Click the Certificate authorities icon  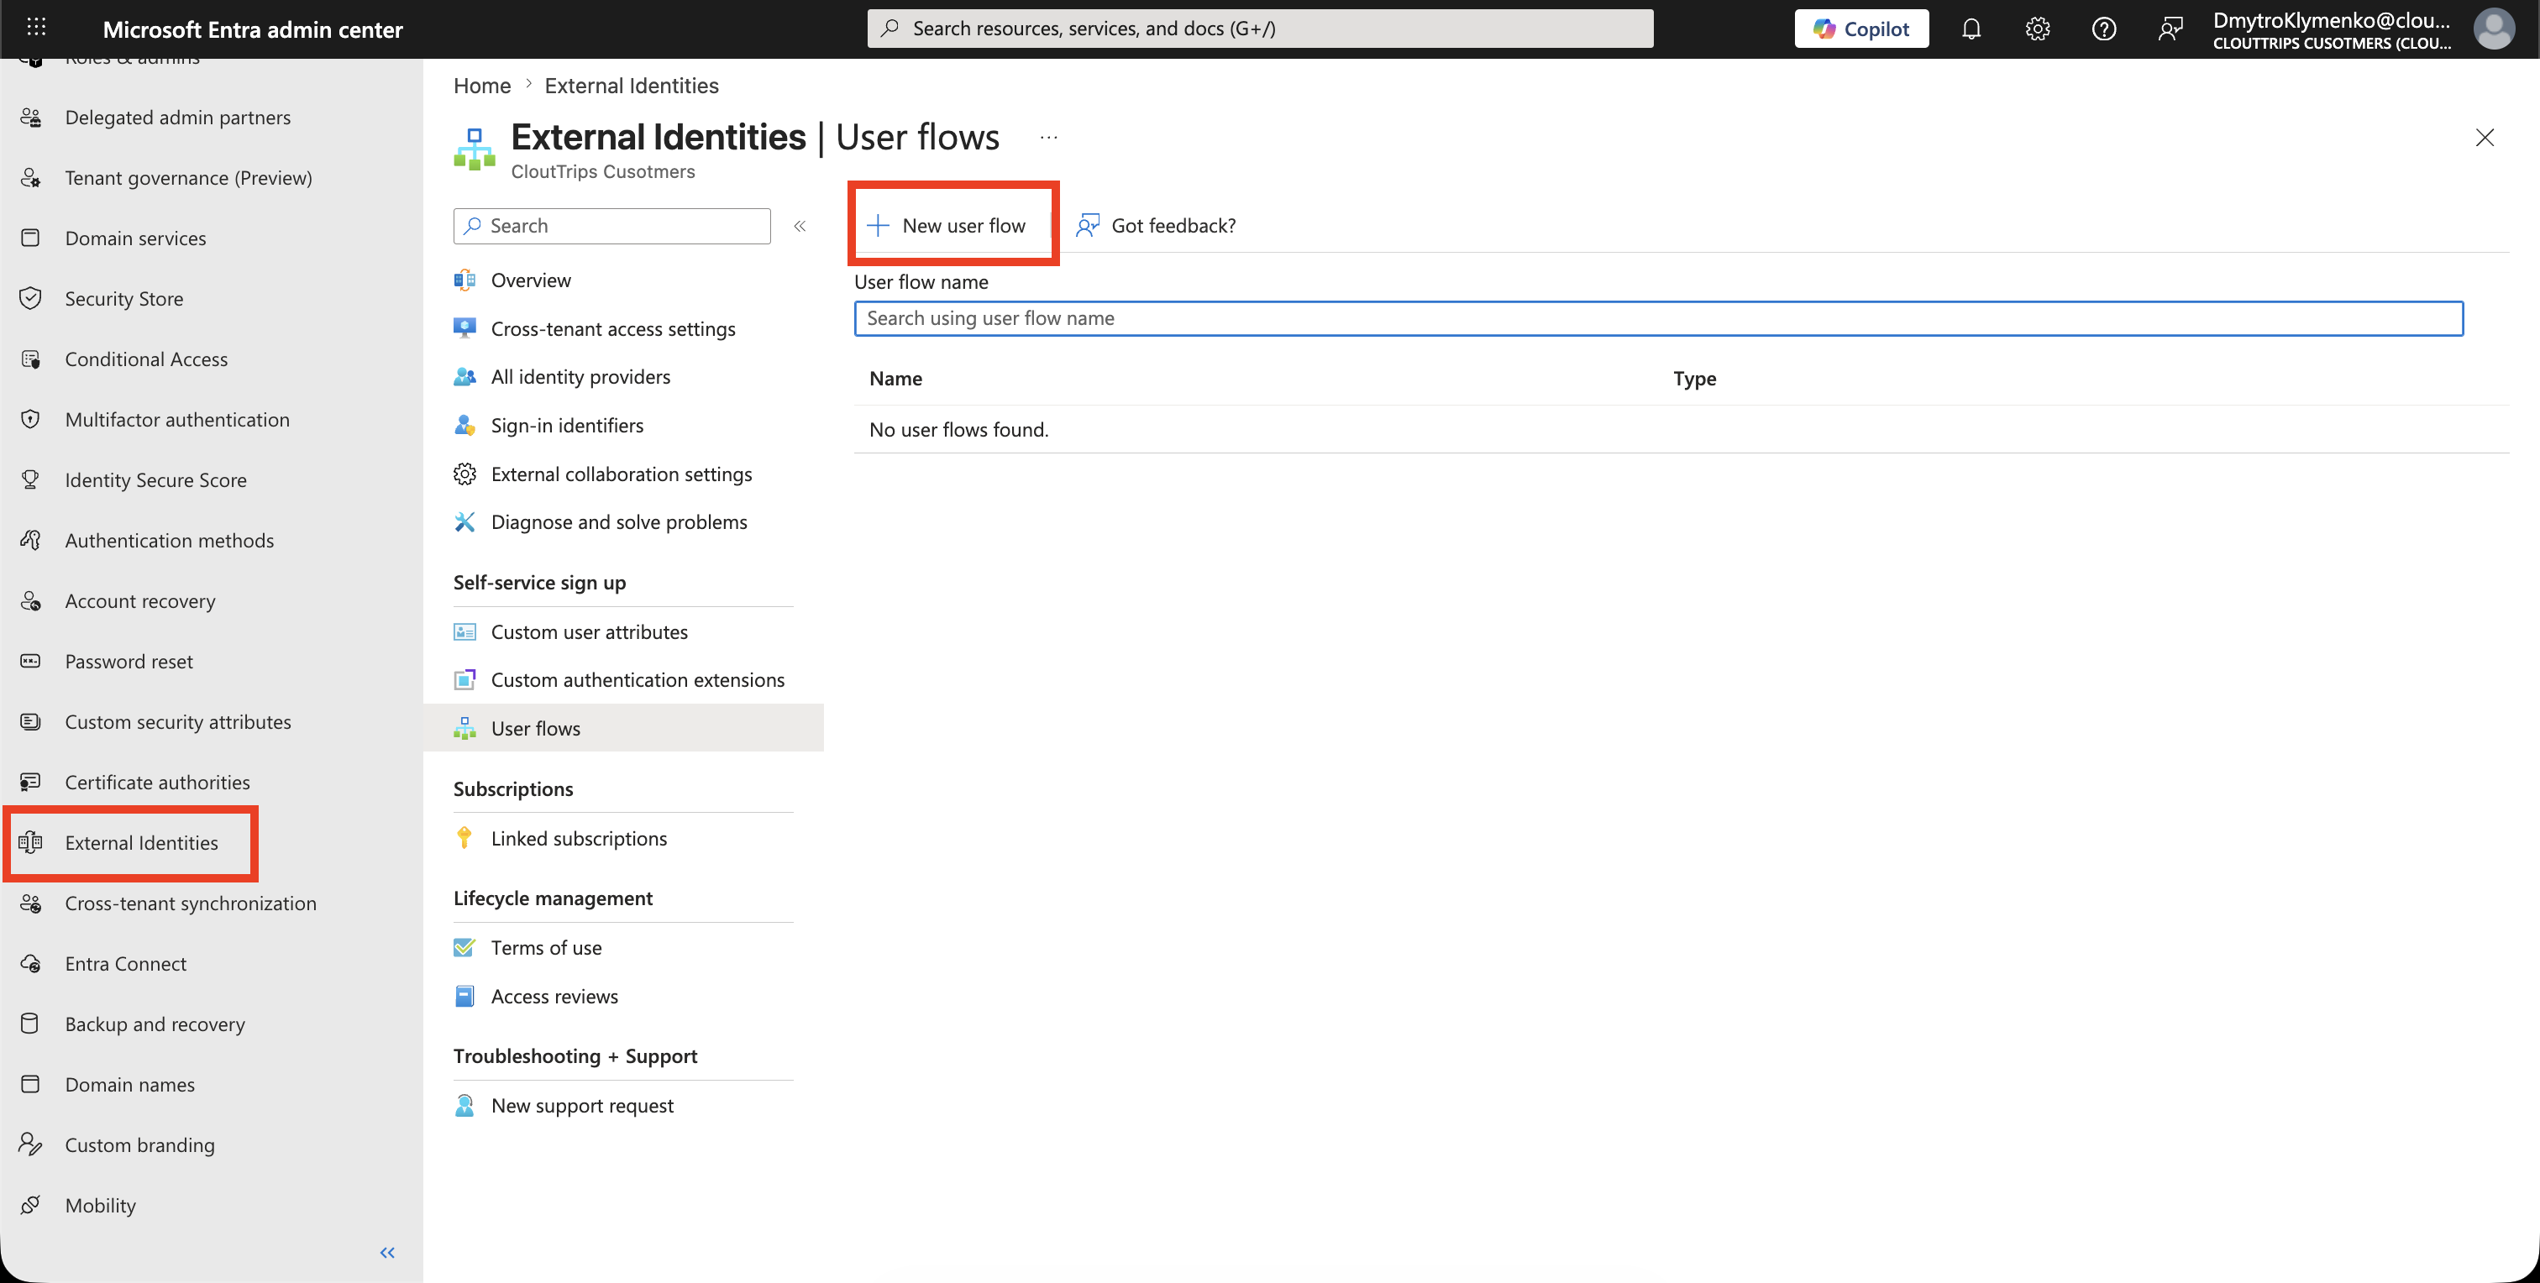click(x=30, y=782)
